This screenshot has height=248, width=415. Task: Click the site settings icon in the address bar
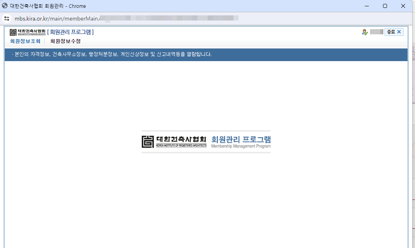pos(6,18)
